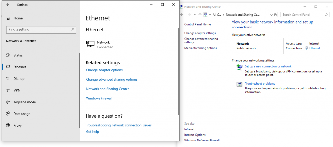Click the Network Connected entry
333x147 pixels.
pos(100,45)
